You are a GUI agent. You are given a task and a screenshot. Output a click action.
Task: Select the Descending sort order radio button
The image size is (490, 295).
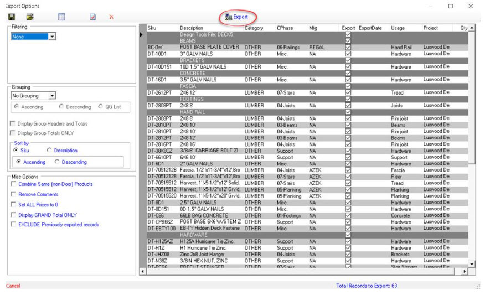click(57, 162)
